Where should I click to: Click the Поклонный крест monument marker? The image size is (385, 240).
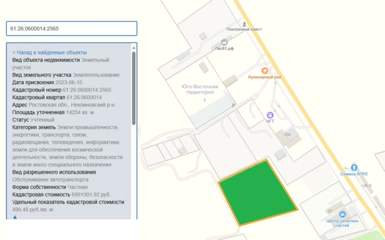pos(244,22)
